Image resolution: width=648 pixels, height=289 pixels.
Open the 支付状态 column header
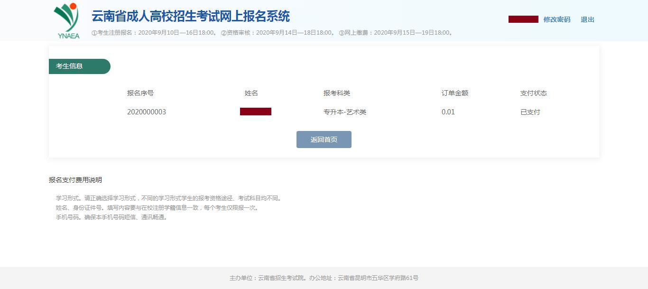534,93
